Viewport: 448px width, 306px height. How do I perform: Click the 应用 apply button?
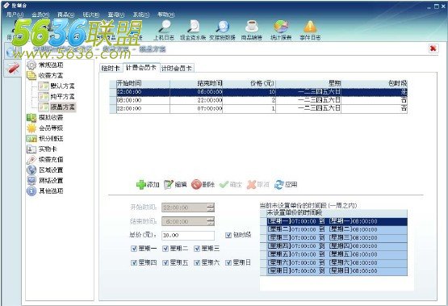(x=286, y=185)
